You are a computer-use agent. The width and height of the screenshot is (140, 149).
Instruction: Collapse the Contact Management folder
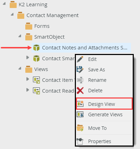click(12, 15)
